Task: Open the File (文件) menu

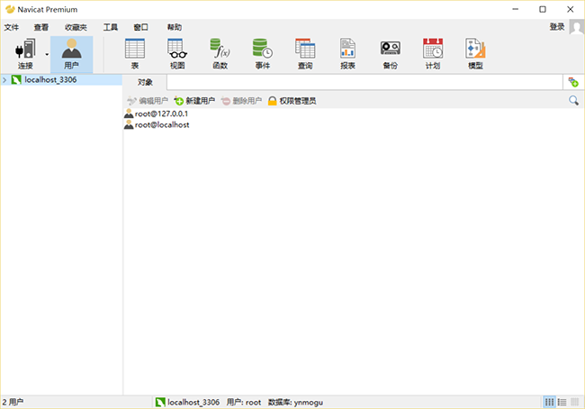Action: point(12,27)
